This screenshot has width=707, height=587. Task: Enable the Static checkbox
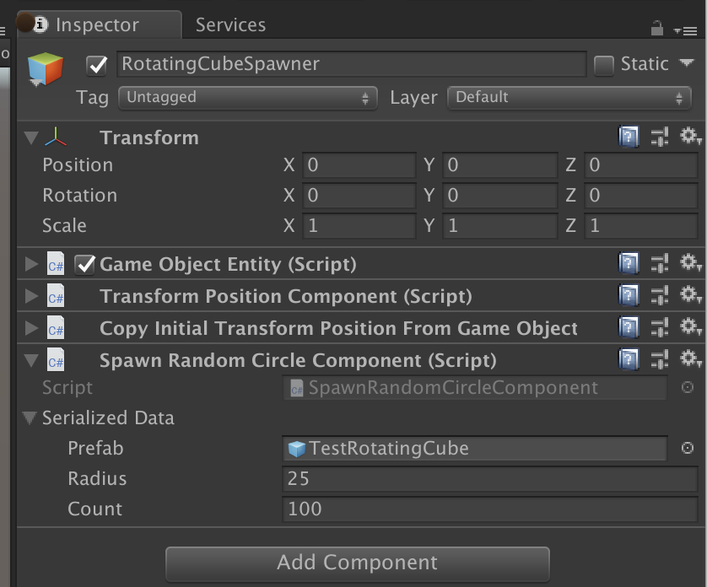tap(604, 65)
